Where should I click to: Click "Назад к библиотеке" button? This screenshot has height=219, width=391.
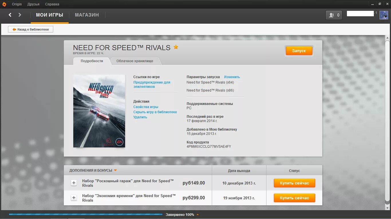point(31,29)
